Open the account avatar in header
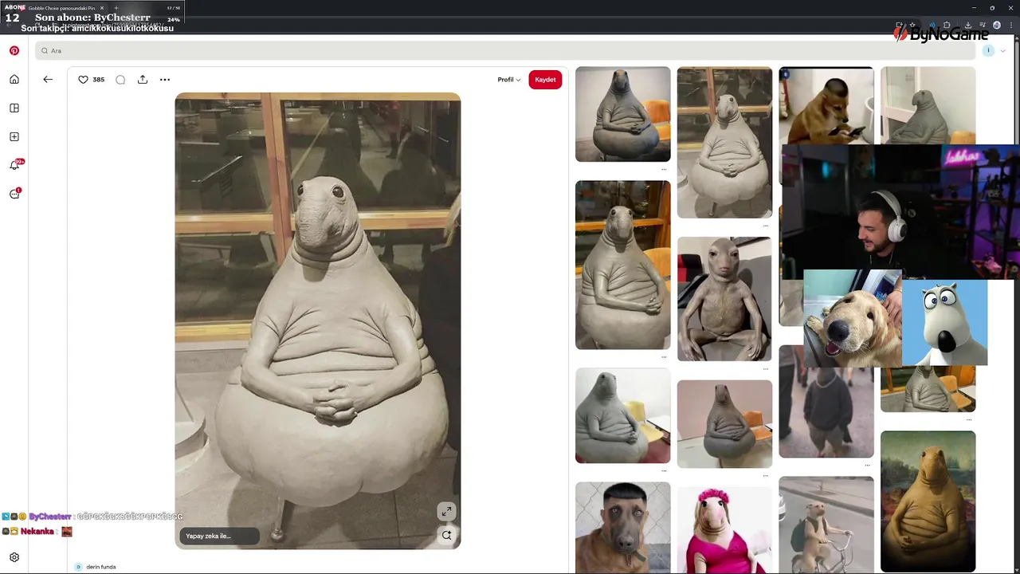The height and width of the screenshot is (574, 1020). [x=988, y=50]
